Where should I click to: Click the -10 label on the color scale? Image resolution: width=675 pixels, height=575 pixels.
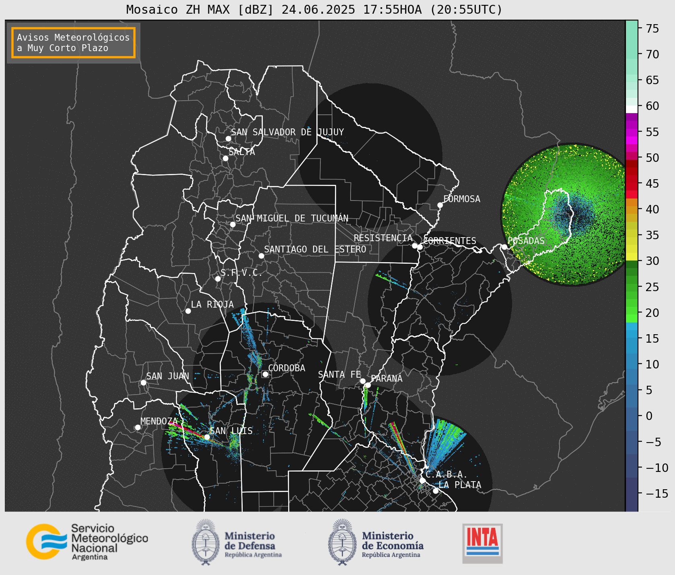[x=657, y=468]
